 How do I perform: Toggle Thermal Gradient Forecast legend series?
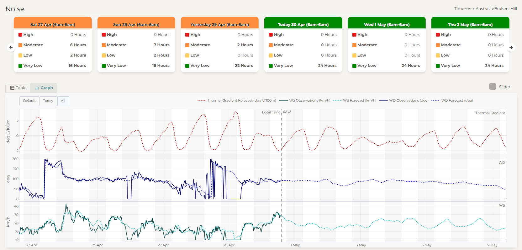(x=237, y=100)
